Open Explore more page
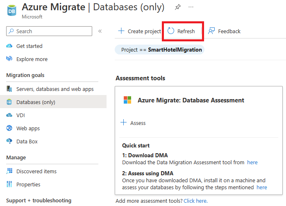Screen dimensions: 286x206 pos(32,59)
